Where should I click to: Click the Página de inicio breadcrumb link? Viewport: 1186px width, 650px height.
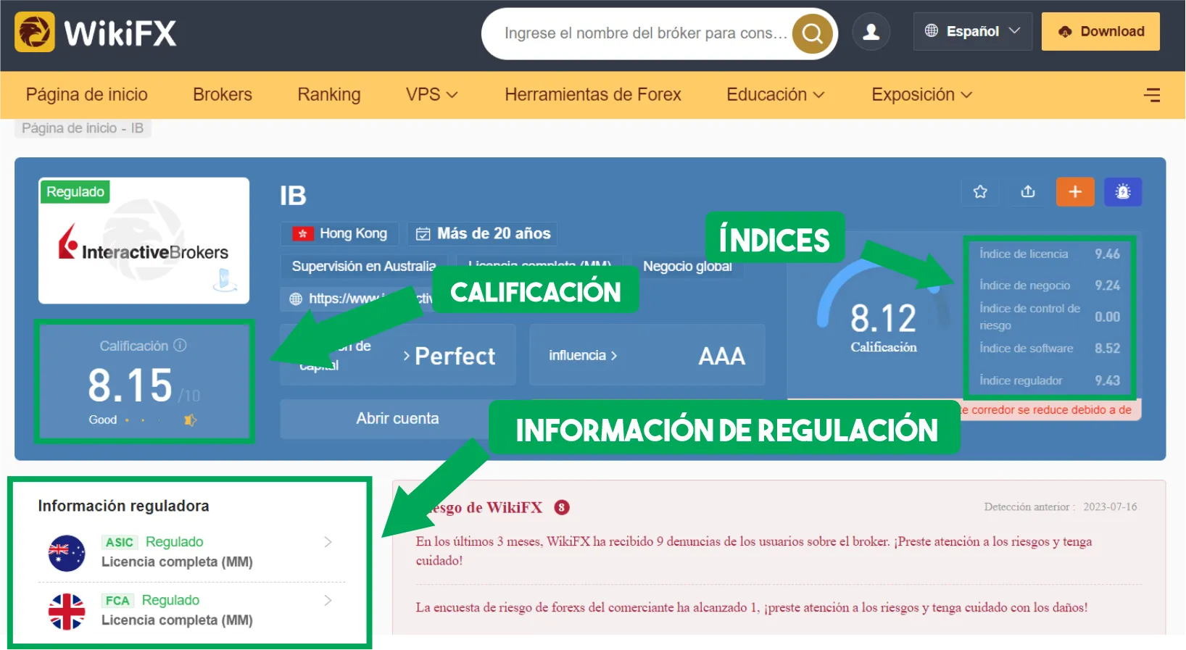coord(70,128)
